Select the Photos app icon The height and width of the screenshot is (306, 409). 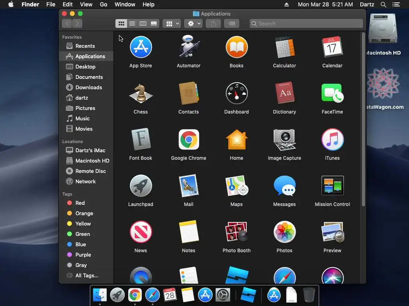(284, 232)
